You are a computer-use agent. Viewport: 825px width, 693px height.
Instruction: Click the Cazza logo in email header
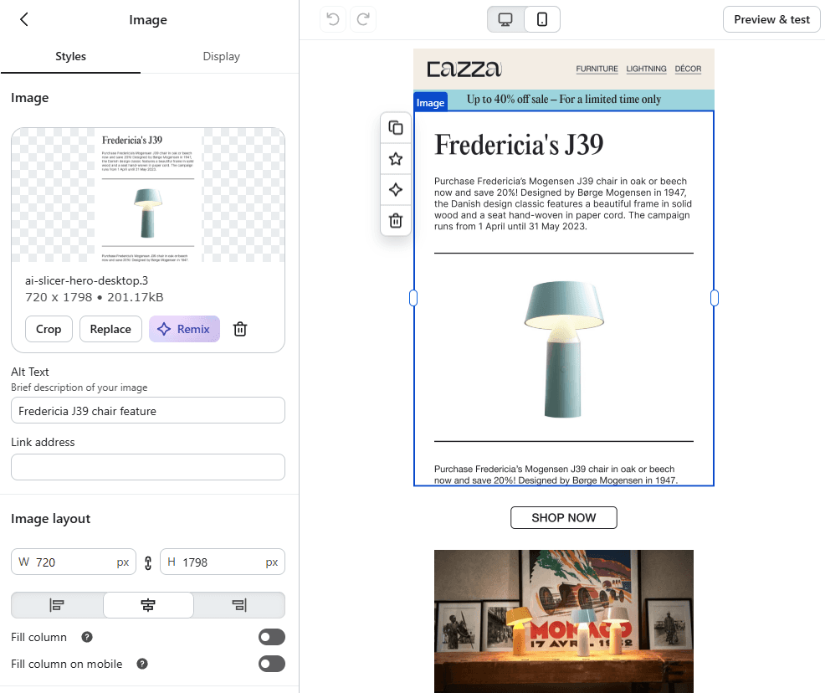(x=464, y=69)
